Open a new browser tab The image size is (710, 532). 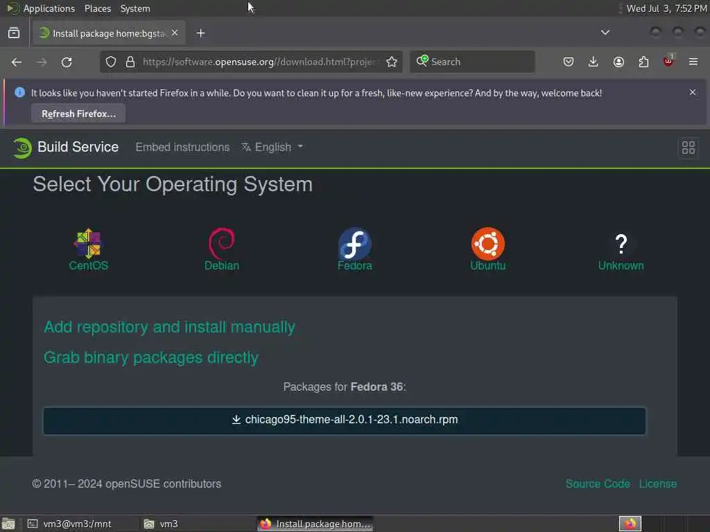click(200, 33)
